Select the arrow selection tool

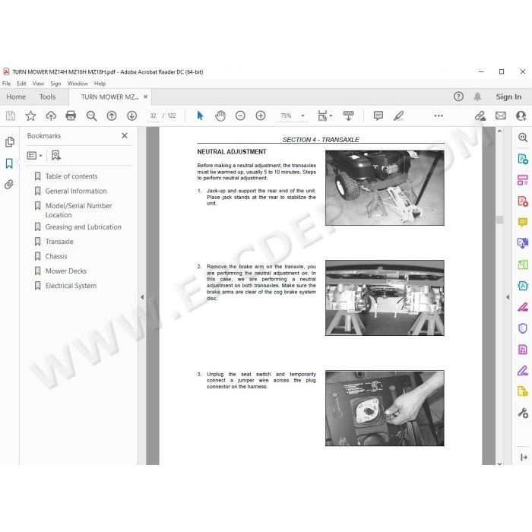point(200,116)
